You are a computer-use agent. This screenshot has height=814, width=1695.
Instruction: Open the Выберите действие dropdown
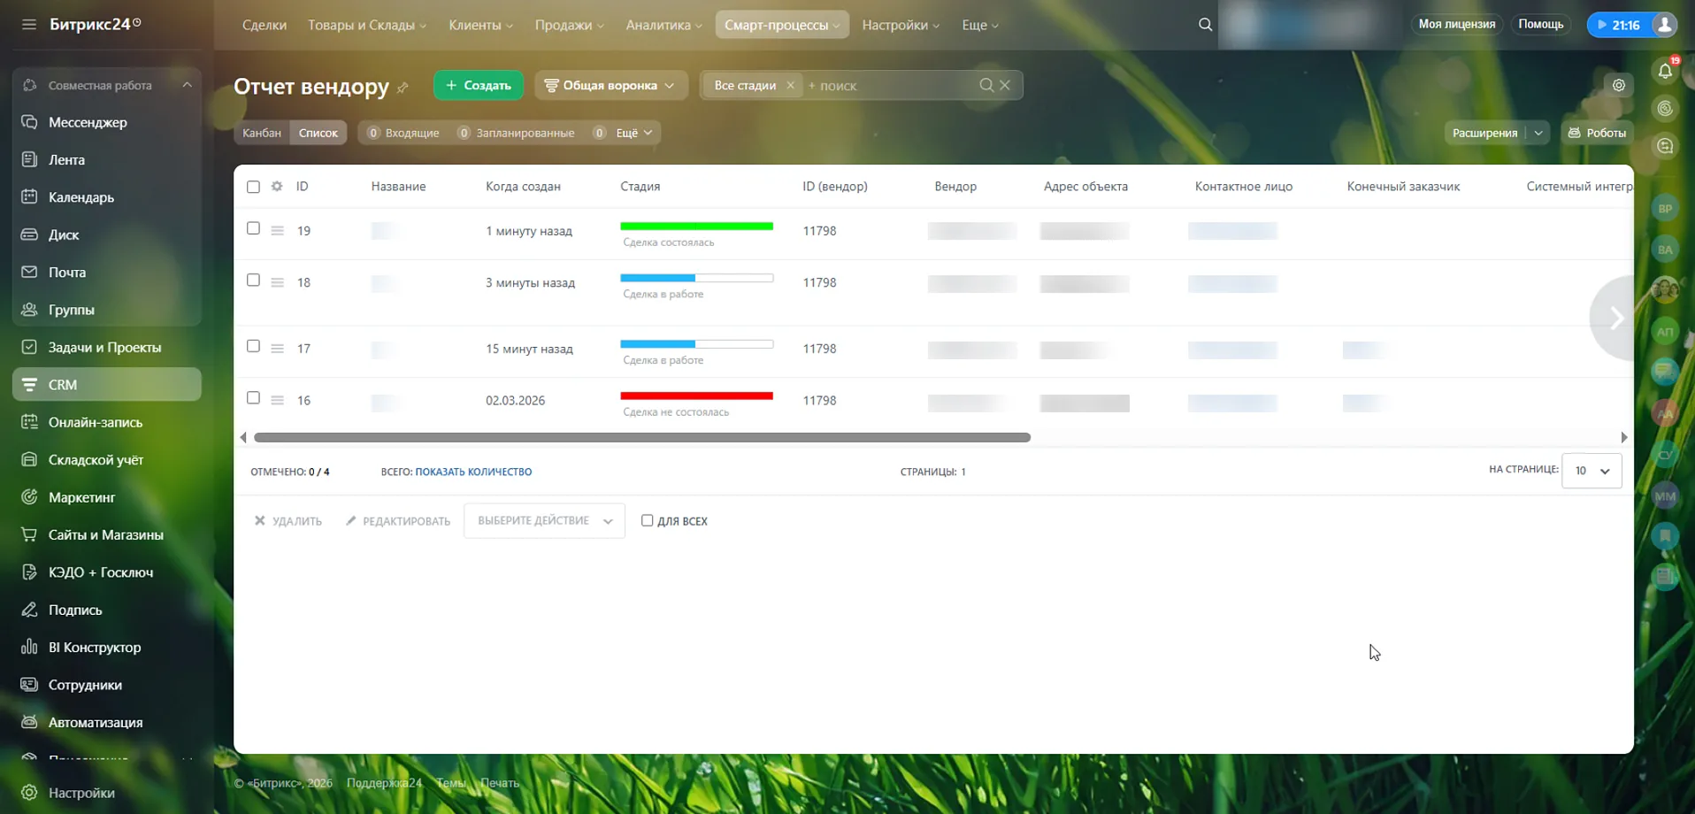pos(544,521)
